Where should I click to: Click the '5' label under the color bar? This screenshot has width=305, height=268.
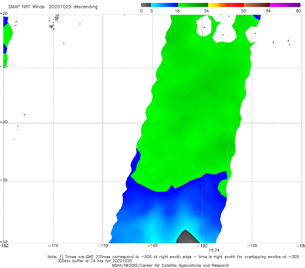click(152, 11)
